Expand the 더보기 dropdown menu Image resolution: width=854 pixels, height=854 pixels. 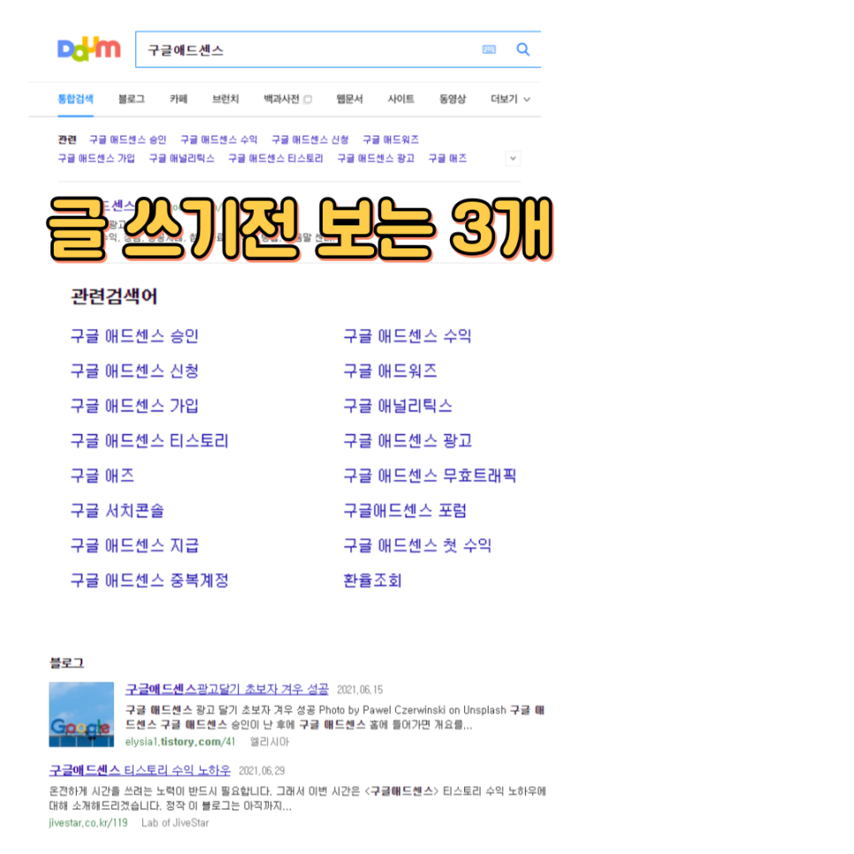(510, 99)
